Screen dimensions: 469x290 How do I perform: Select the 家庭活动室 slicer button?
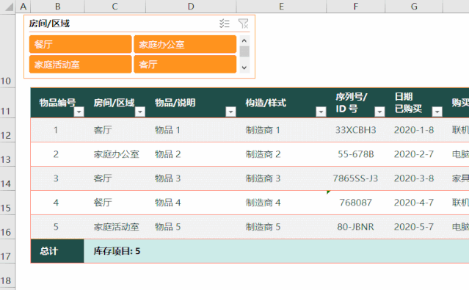pos(81,65)
